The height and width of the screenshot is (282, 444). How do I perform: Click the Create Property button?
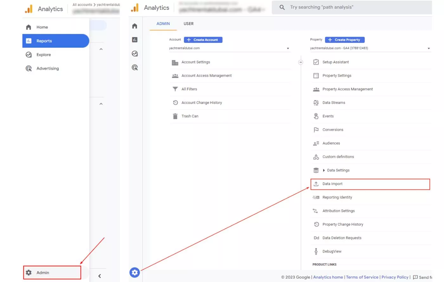click(x=345, y=40)
